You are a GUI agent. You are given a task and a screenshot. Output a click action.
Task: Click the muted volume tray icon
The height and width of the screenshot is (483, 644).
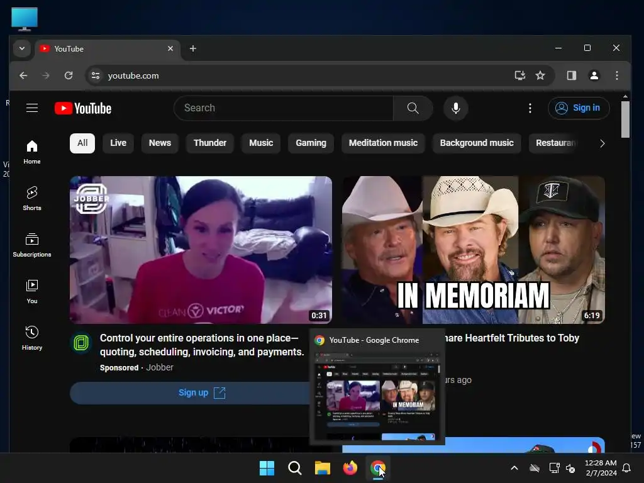coord(570,468)
